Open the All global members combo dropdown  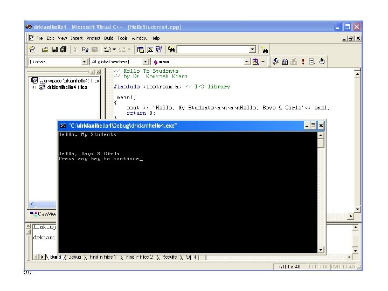tap(145, 61)
